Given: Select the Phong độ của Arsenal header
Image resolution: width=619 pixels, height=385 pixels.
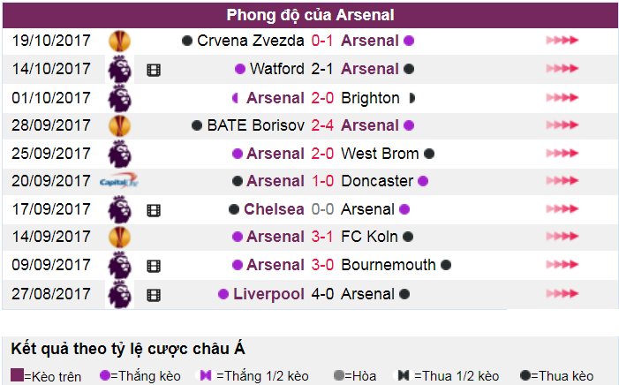Looking at the screenshot, I should 310,15.
